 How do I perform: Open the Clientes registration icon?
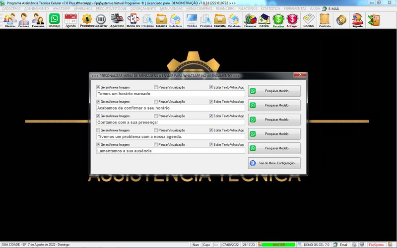click(10, 20)
